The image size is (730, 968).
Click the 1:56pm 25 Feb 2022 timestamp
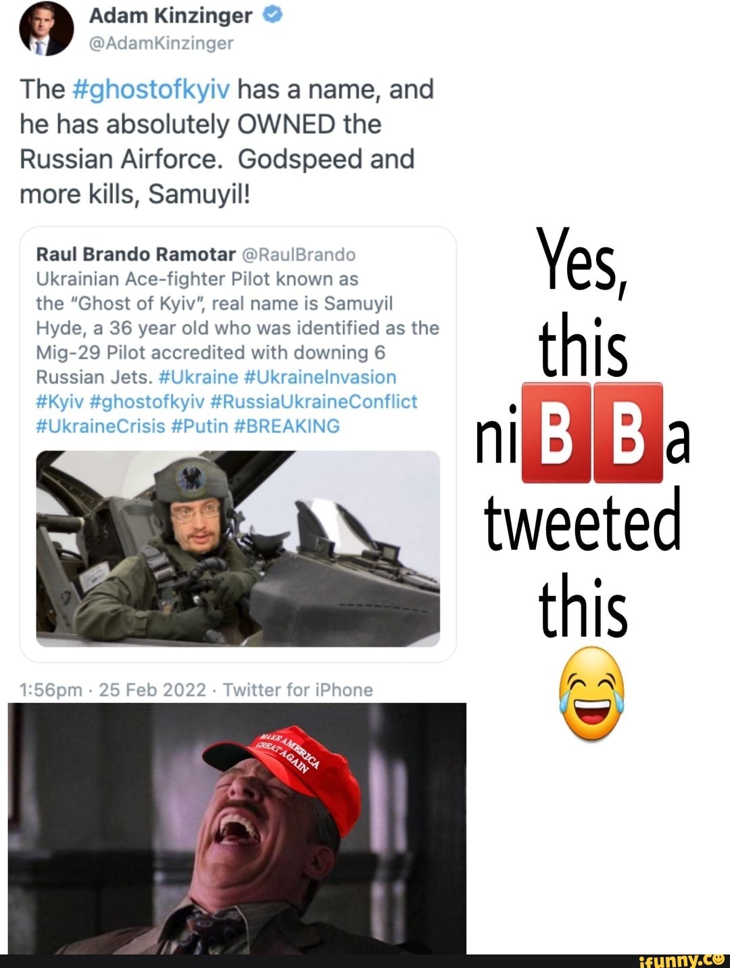point(113,690)
